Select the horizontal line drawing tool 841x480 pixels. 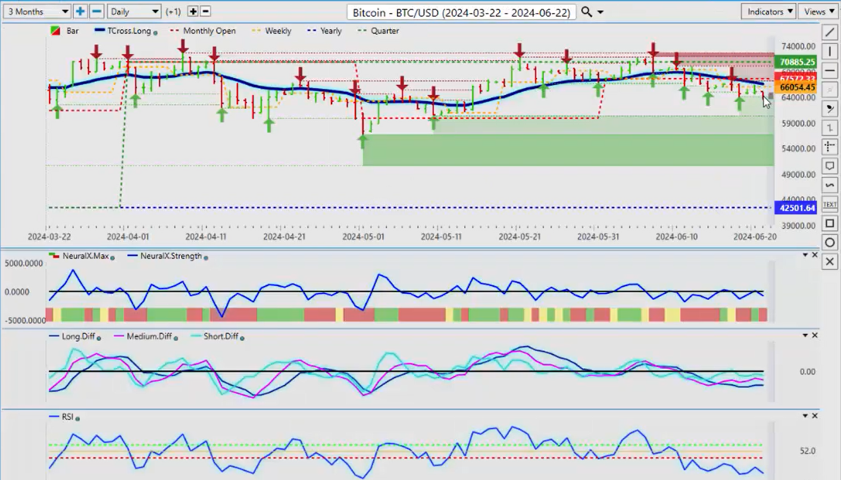(x=830, y=71)
